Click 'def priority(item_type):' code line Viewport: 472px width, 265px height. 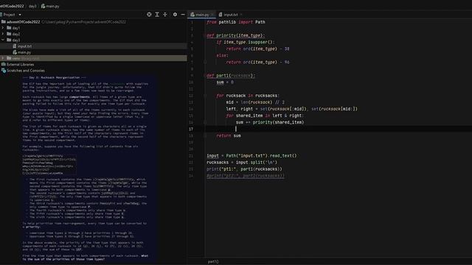[x=236, y=35]
